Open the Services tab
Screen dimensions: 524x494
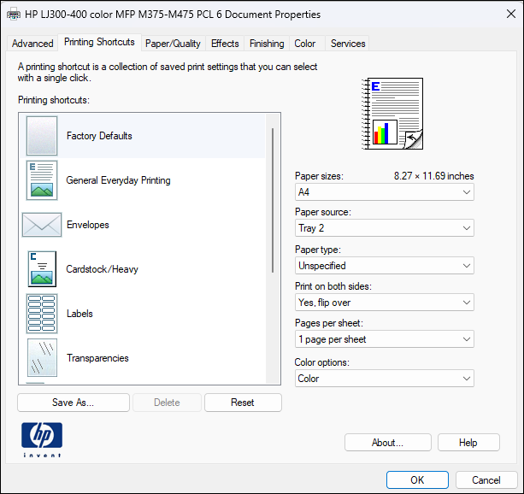point(348,44)
